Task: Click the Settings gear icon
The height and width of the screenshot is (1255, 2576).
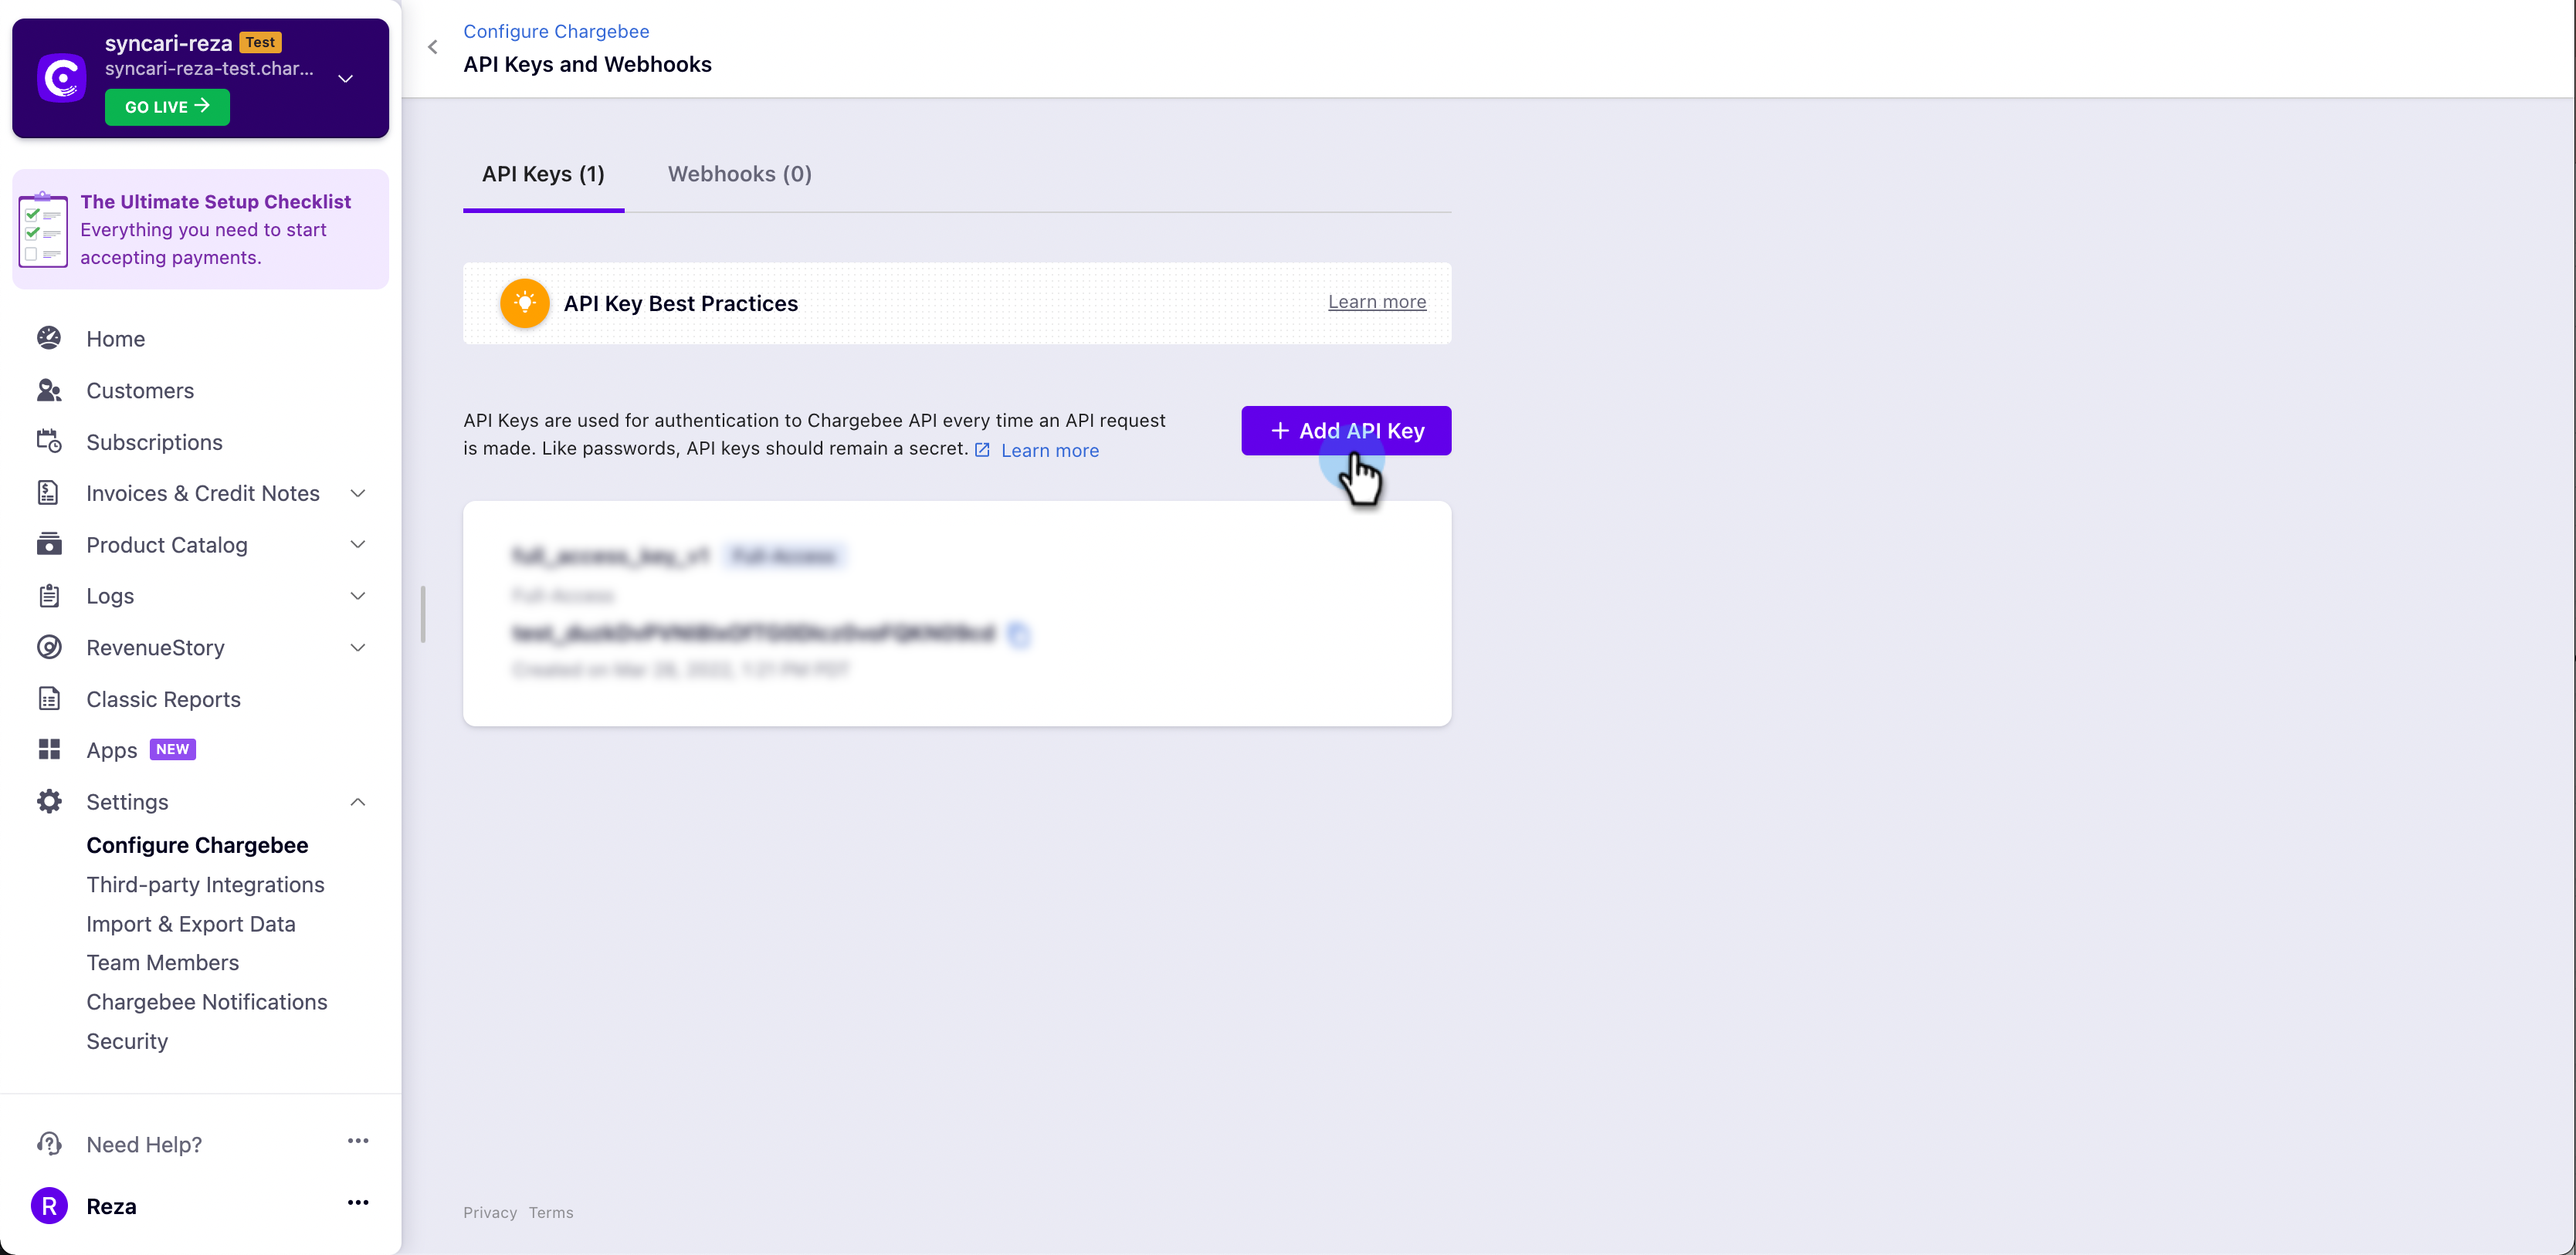Action: pos(49,801)
